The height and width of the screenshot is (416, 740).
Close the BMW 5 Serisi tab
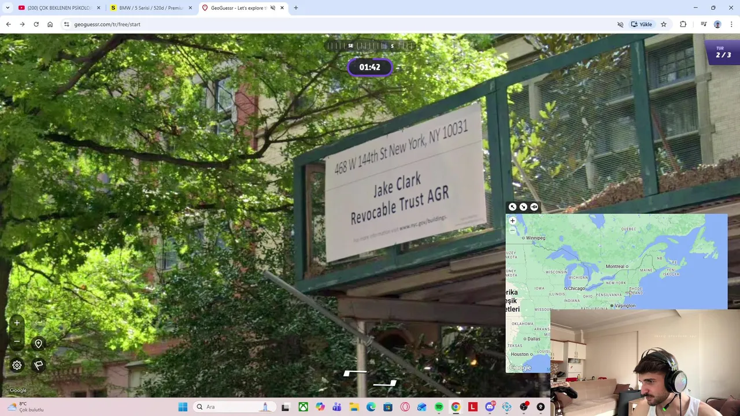click(190, 8)
